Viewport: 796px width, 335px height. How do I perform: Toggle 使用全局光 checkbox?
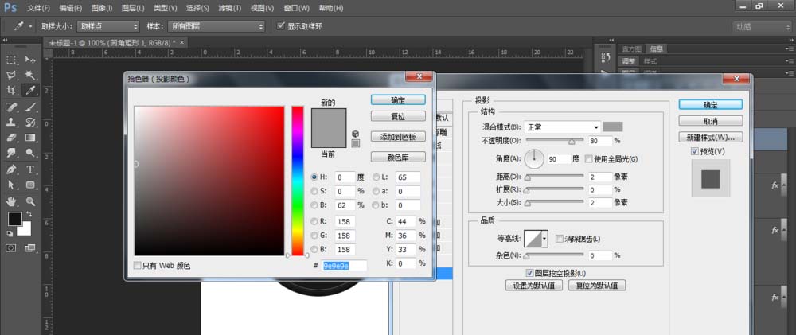click(589, 159)
